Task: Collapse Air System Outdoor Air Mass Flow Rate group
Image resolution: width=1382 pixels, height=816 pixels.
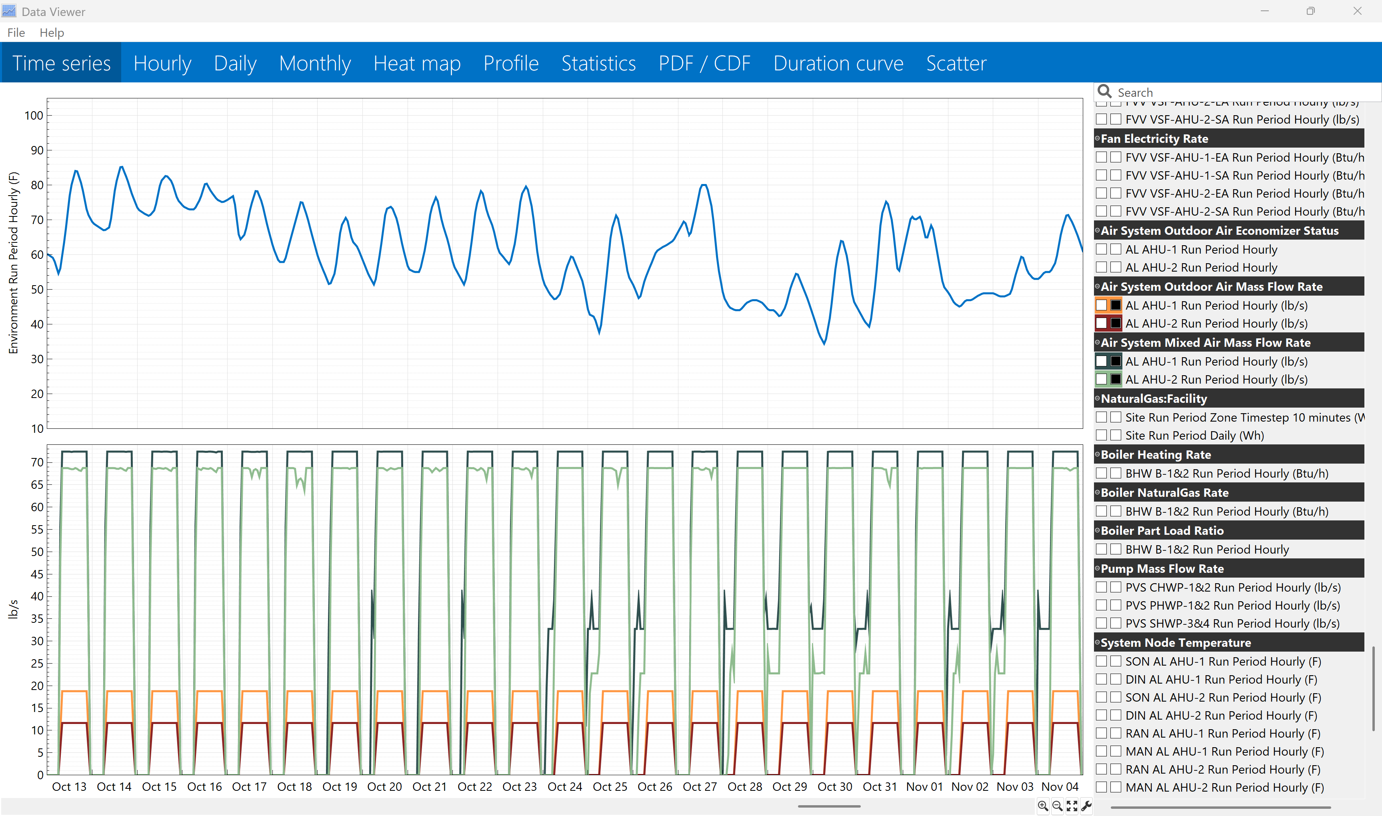Action: (x=1098, y=286)
